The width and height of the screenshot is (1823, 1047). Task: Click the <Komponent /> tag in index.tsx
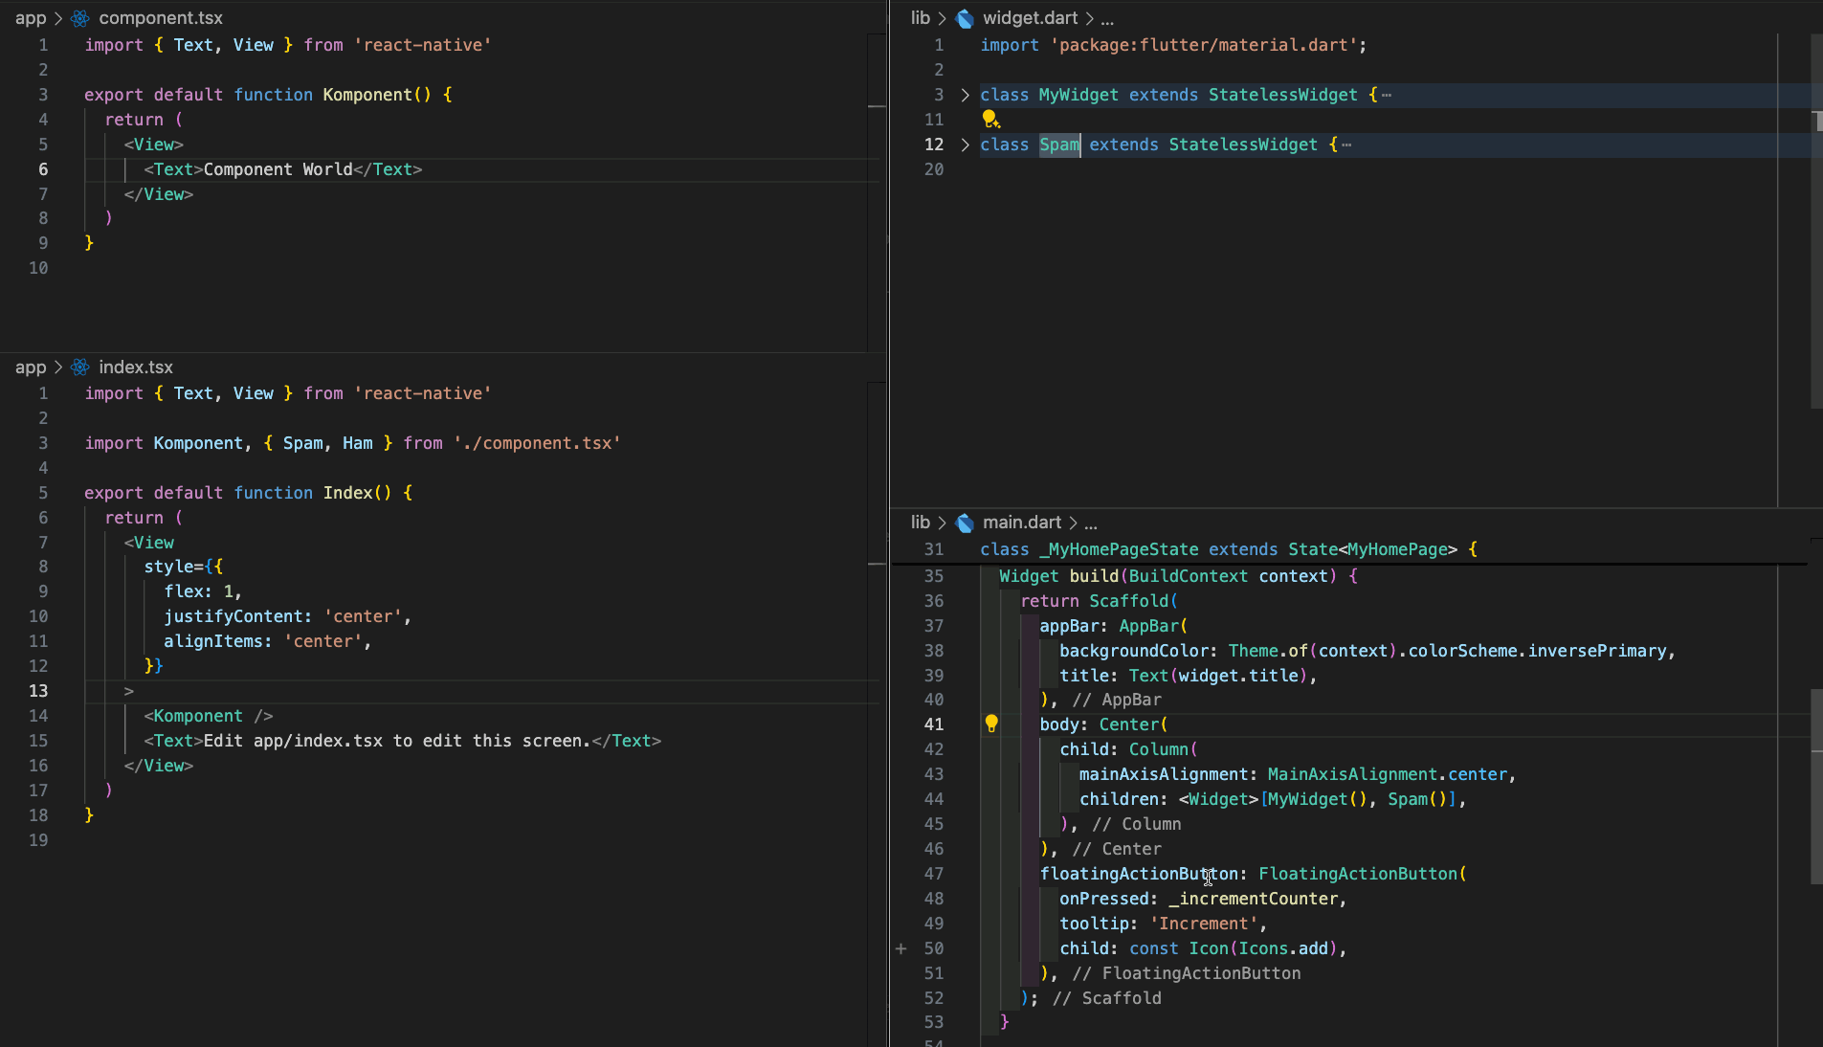(x=209, y=716)
